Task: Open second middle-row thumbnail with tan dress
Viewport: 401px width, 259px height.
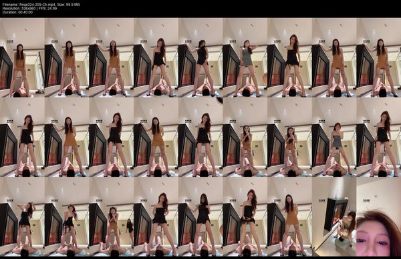Action: (x=67, y=138)
